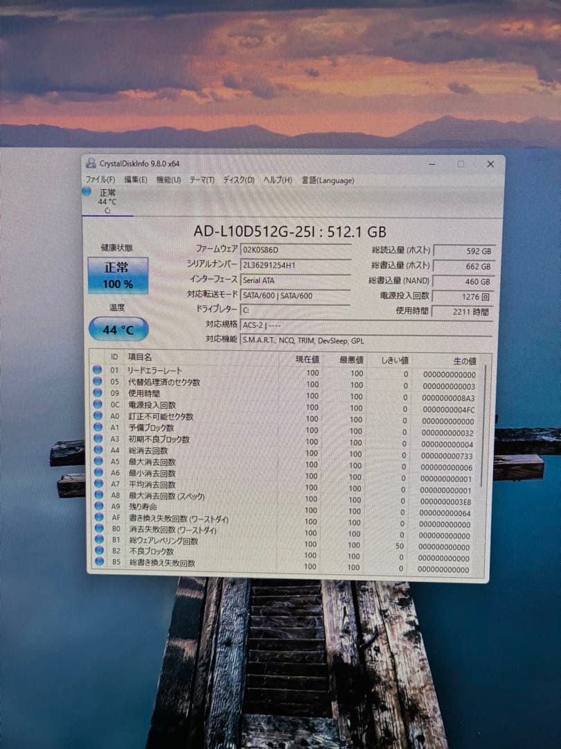Click the blue status icon for row A7
The height and width of the screenshot is (749, 561).
point(99,483)
